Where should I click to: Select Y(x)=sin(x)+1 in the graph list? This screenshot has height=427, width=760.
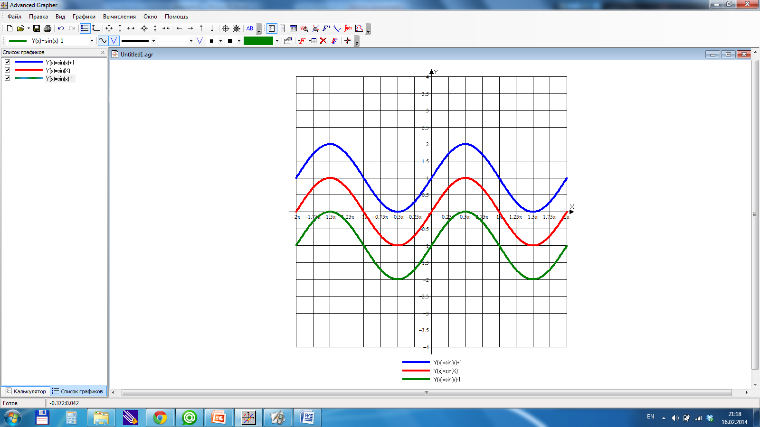point(60,63)
